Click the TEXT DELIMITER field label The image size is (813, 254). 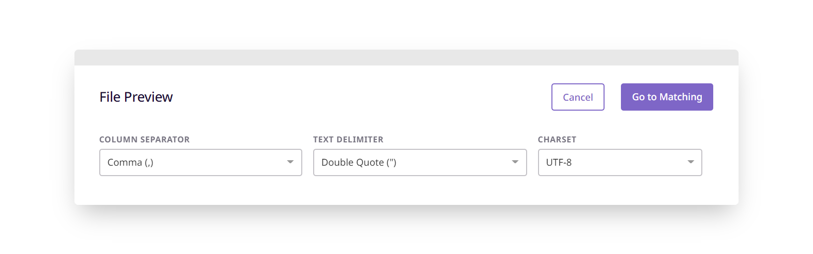tap(348, 139)
